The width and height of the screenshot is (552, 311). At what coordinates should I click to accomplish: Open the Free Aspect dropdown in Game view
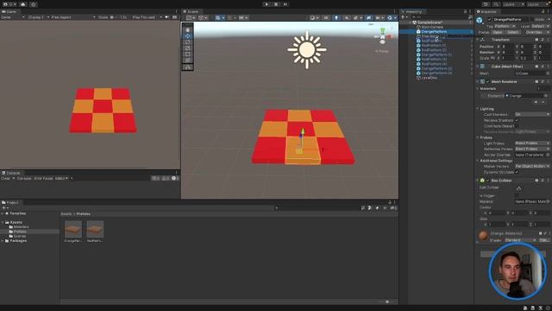point(73,17)
